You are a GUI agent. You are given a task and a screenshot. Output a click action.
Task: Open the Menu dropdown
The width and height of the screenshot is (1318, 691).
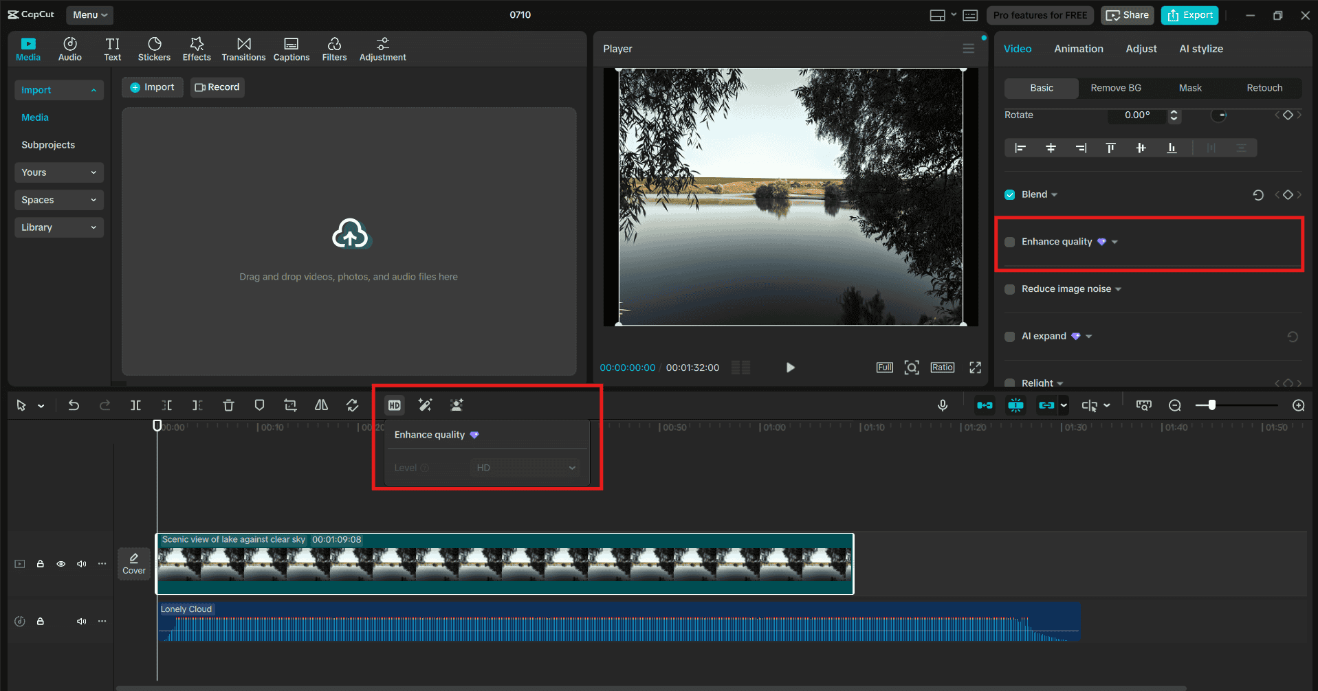90,14
